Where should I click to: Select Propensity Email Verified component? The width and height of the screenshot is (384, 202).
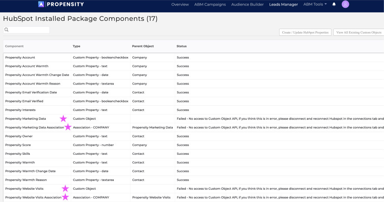[x=24, y=101]
